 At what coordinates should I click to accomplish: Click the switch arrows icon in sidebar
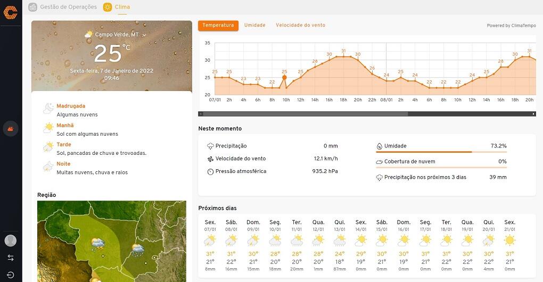pyautogui.click(x=11, y=258)
